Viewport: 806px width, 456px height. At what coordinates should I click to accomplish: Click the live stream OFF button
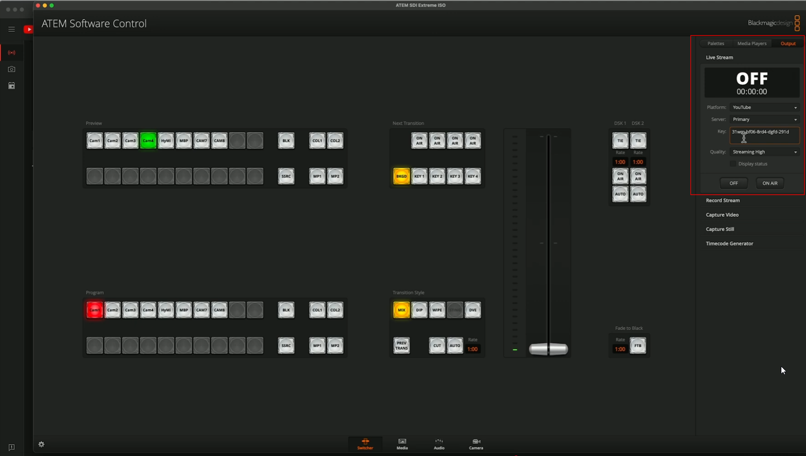pyautogui.click(x=734, y=183)
